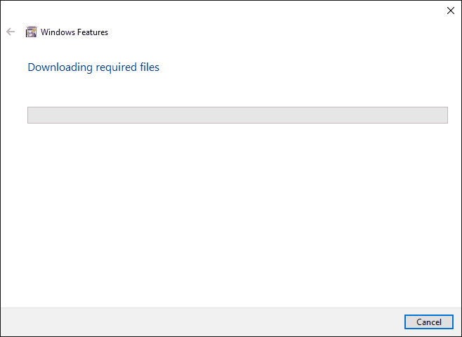462x337 pixels.
Task: Click the download progress bar
Action: [237, 115]
